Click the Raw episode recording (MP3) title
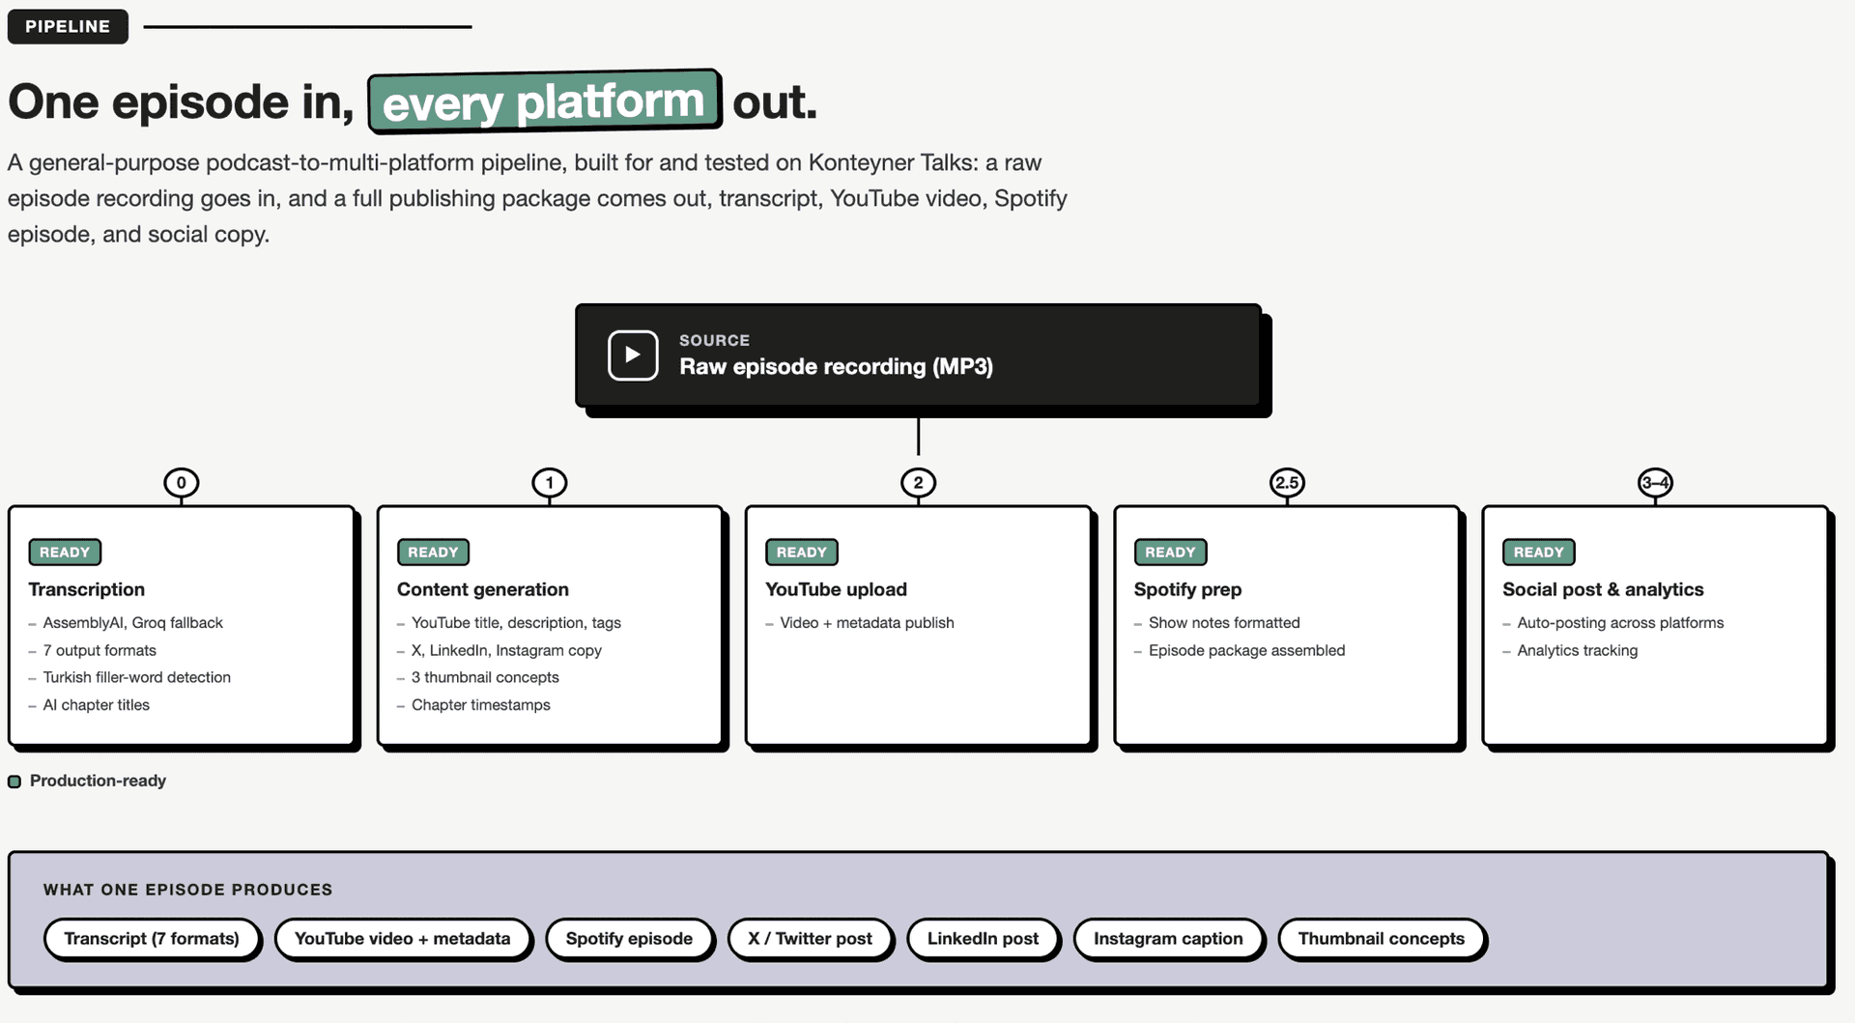The image size is (1855, 1023). tap(836, 367)
